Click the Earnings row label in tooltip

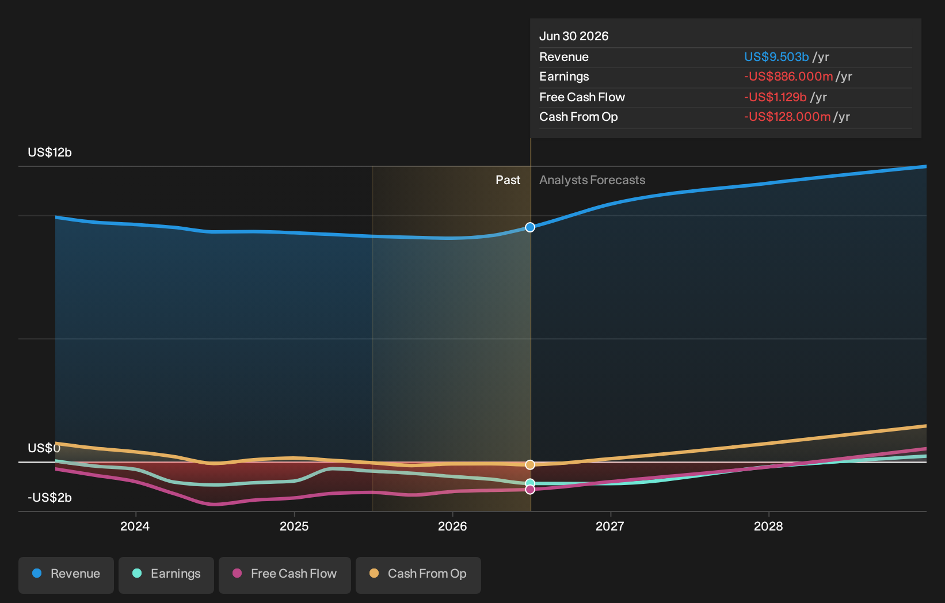pos(564,77)
